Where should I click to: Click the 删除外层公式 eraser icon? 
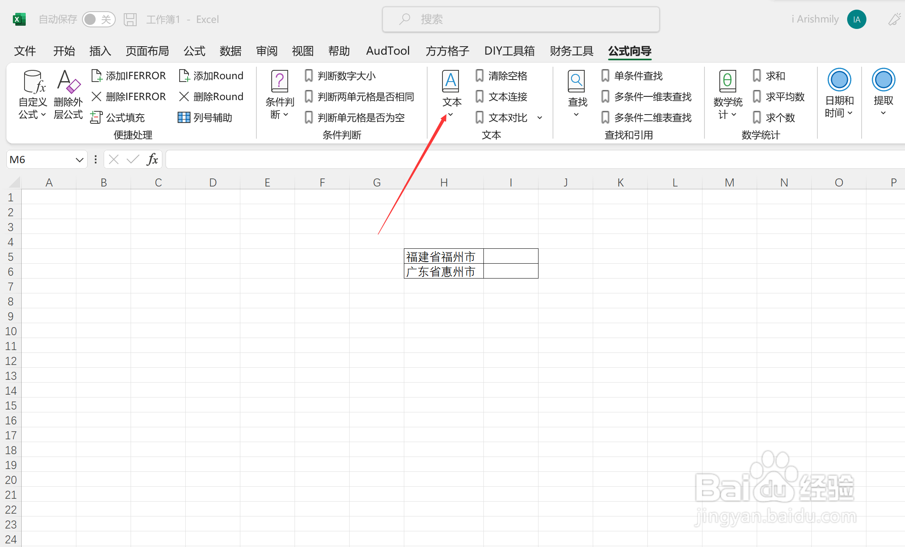pos(68,95)
